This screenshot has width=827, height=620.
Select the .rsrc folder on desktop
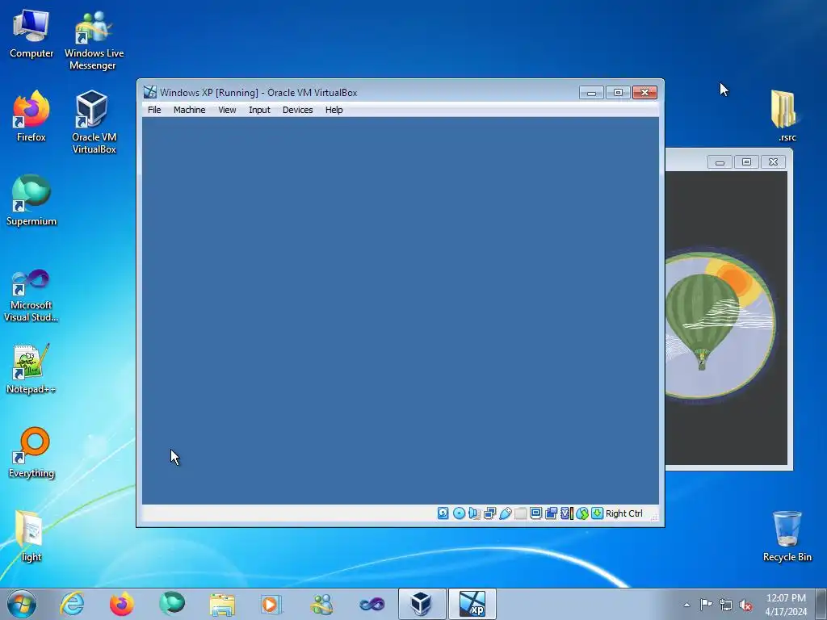point(786,116)
